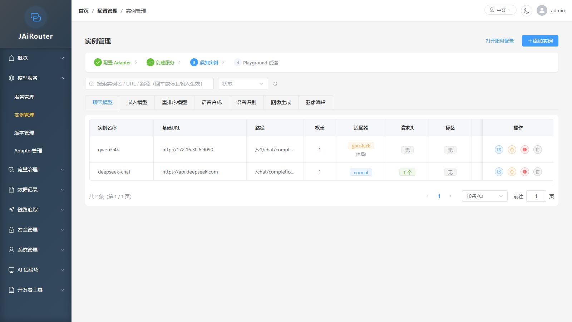Image resolution: width=572 pixels, height=322 pixels.
Task: Click the JAiRouter logo
Action: [x=36, y=17]
